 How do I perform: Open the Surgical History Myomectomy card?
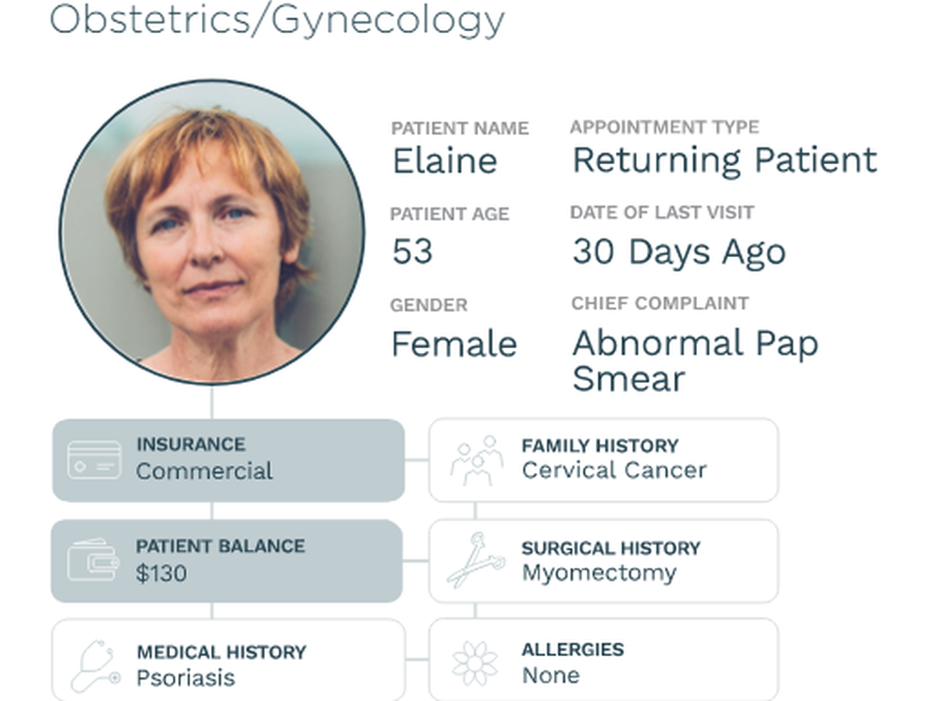[x=604, y=561]
